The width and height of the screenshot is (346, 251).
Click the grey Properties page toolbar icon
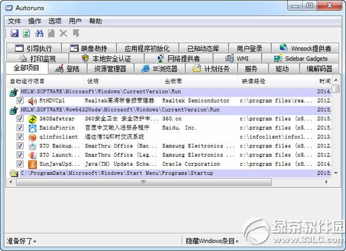pyautogui.click(x=51, y=33)
